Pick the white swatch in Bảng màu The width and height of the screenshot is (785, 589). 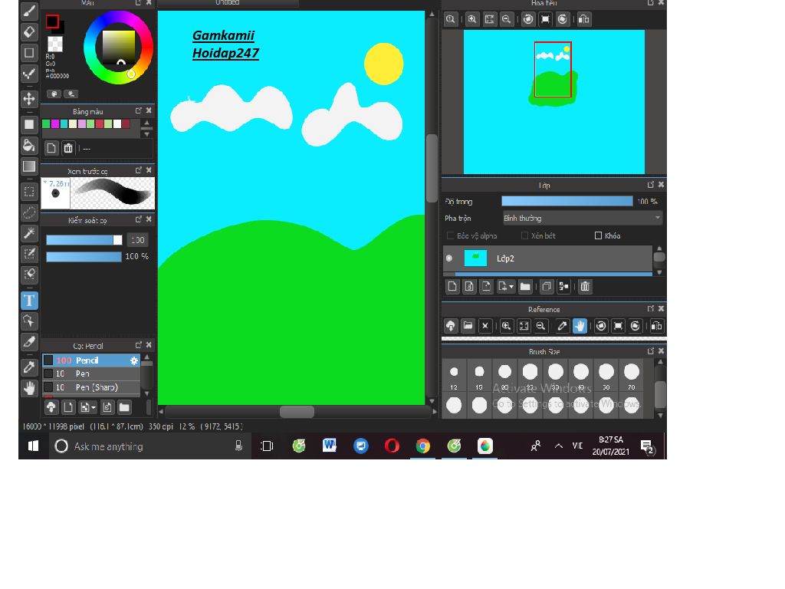117,123
